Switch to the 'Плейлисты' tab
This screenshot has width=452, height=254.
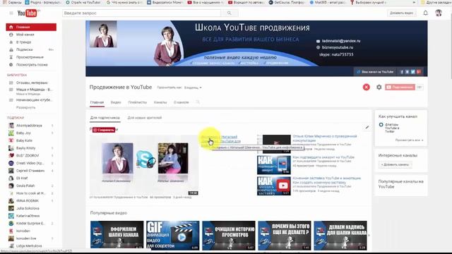[x=138, y=102]
